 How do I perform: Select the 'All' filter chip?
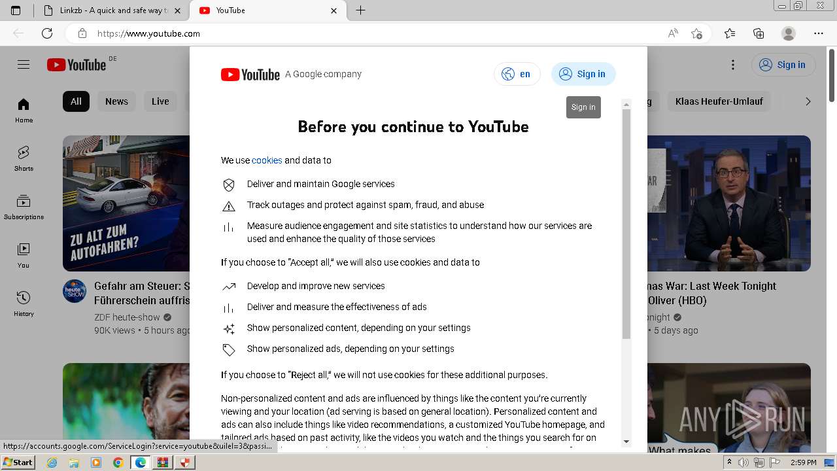click(x=76, y=101)
